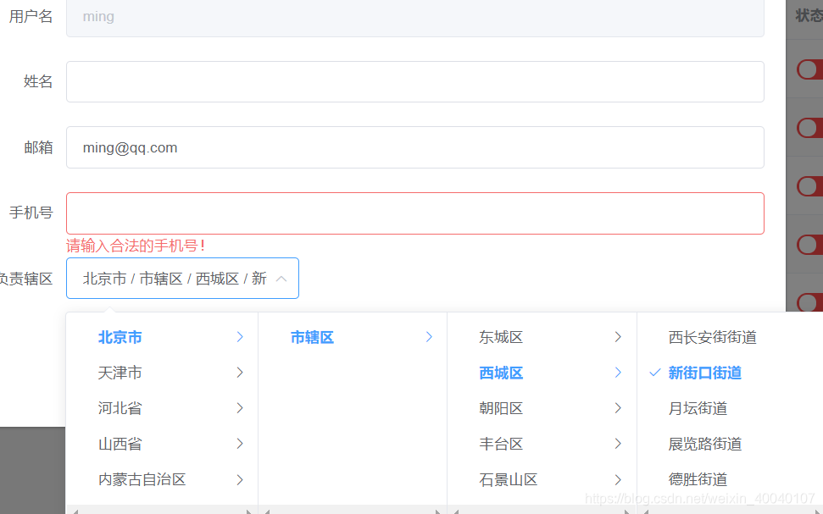Expand 山西省 using its chevron arrow
The image size is (823, 514).
click(x=238, y=443)
